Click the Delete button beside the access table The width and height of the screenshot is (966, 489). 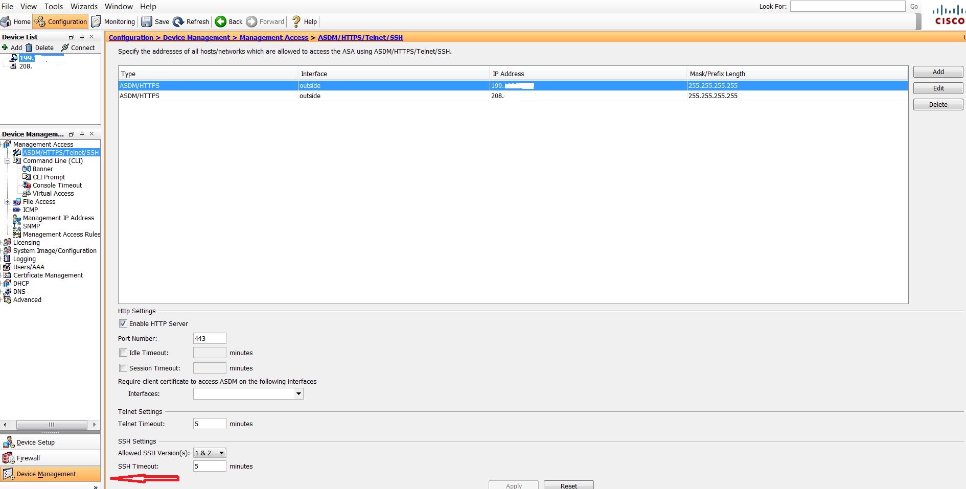tap(938, 104)
